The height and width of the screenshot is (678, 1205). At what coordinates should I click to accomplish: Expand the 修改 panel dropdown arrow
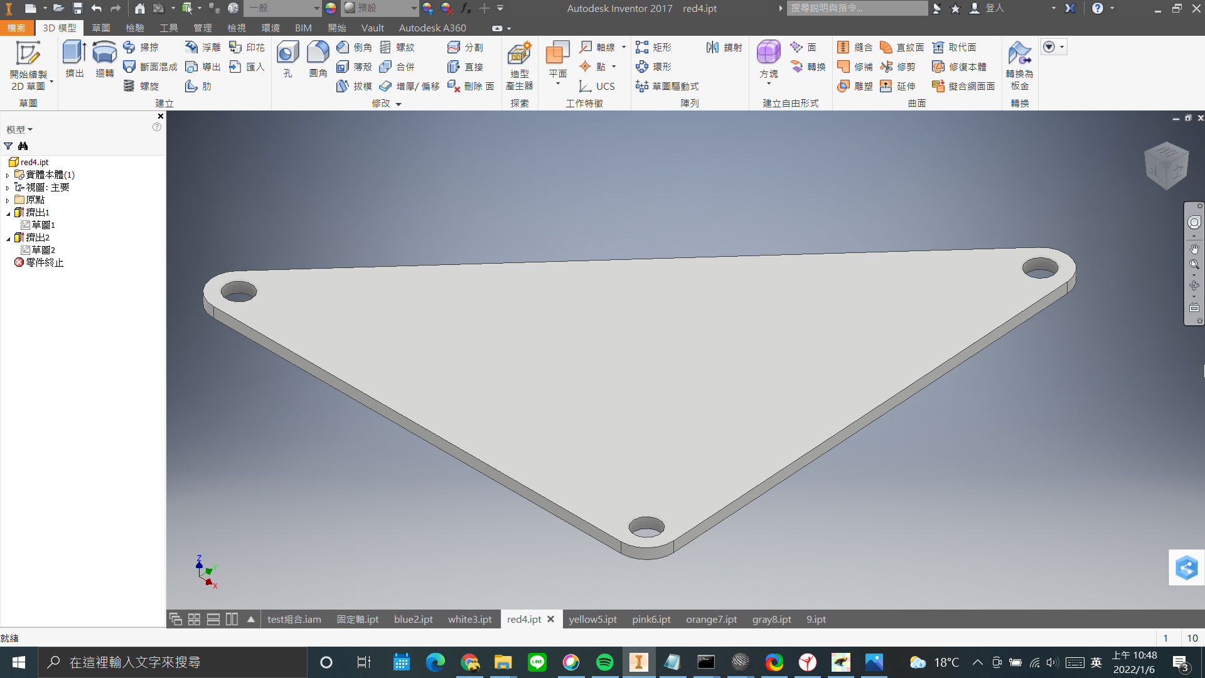(x=399, y=104)
